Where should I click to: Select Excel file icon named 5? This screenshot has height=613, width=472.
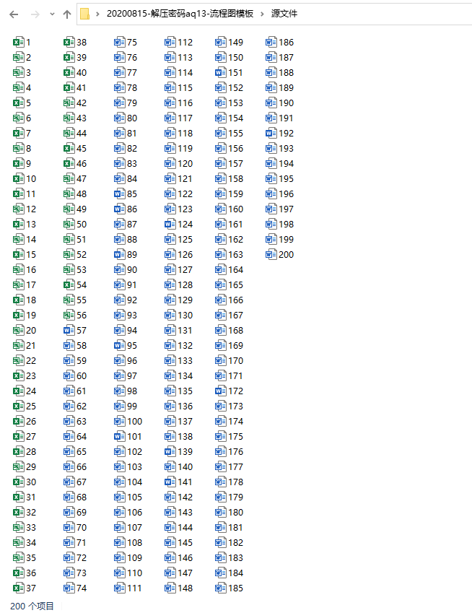pyautogui.click(x=18, y=103)
